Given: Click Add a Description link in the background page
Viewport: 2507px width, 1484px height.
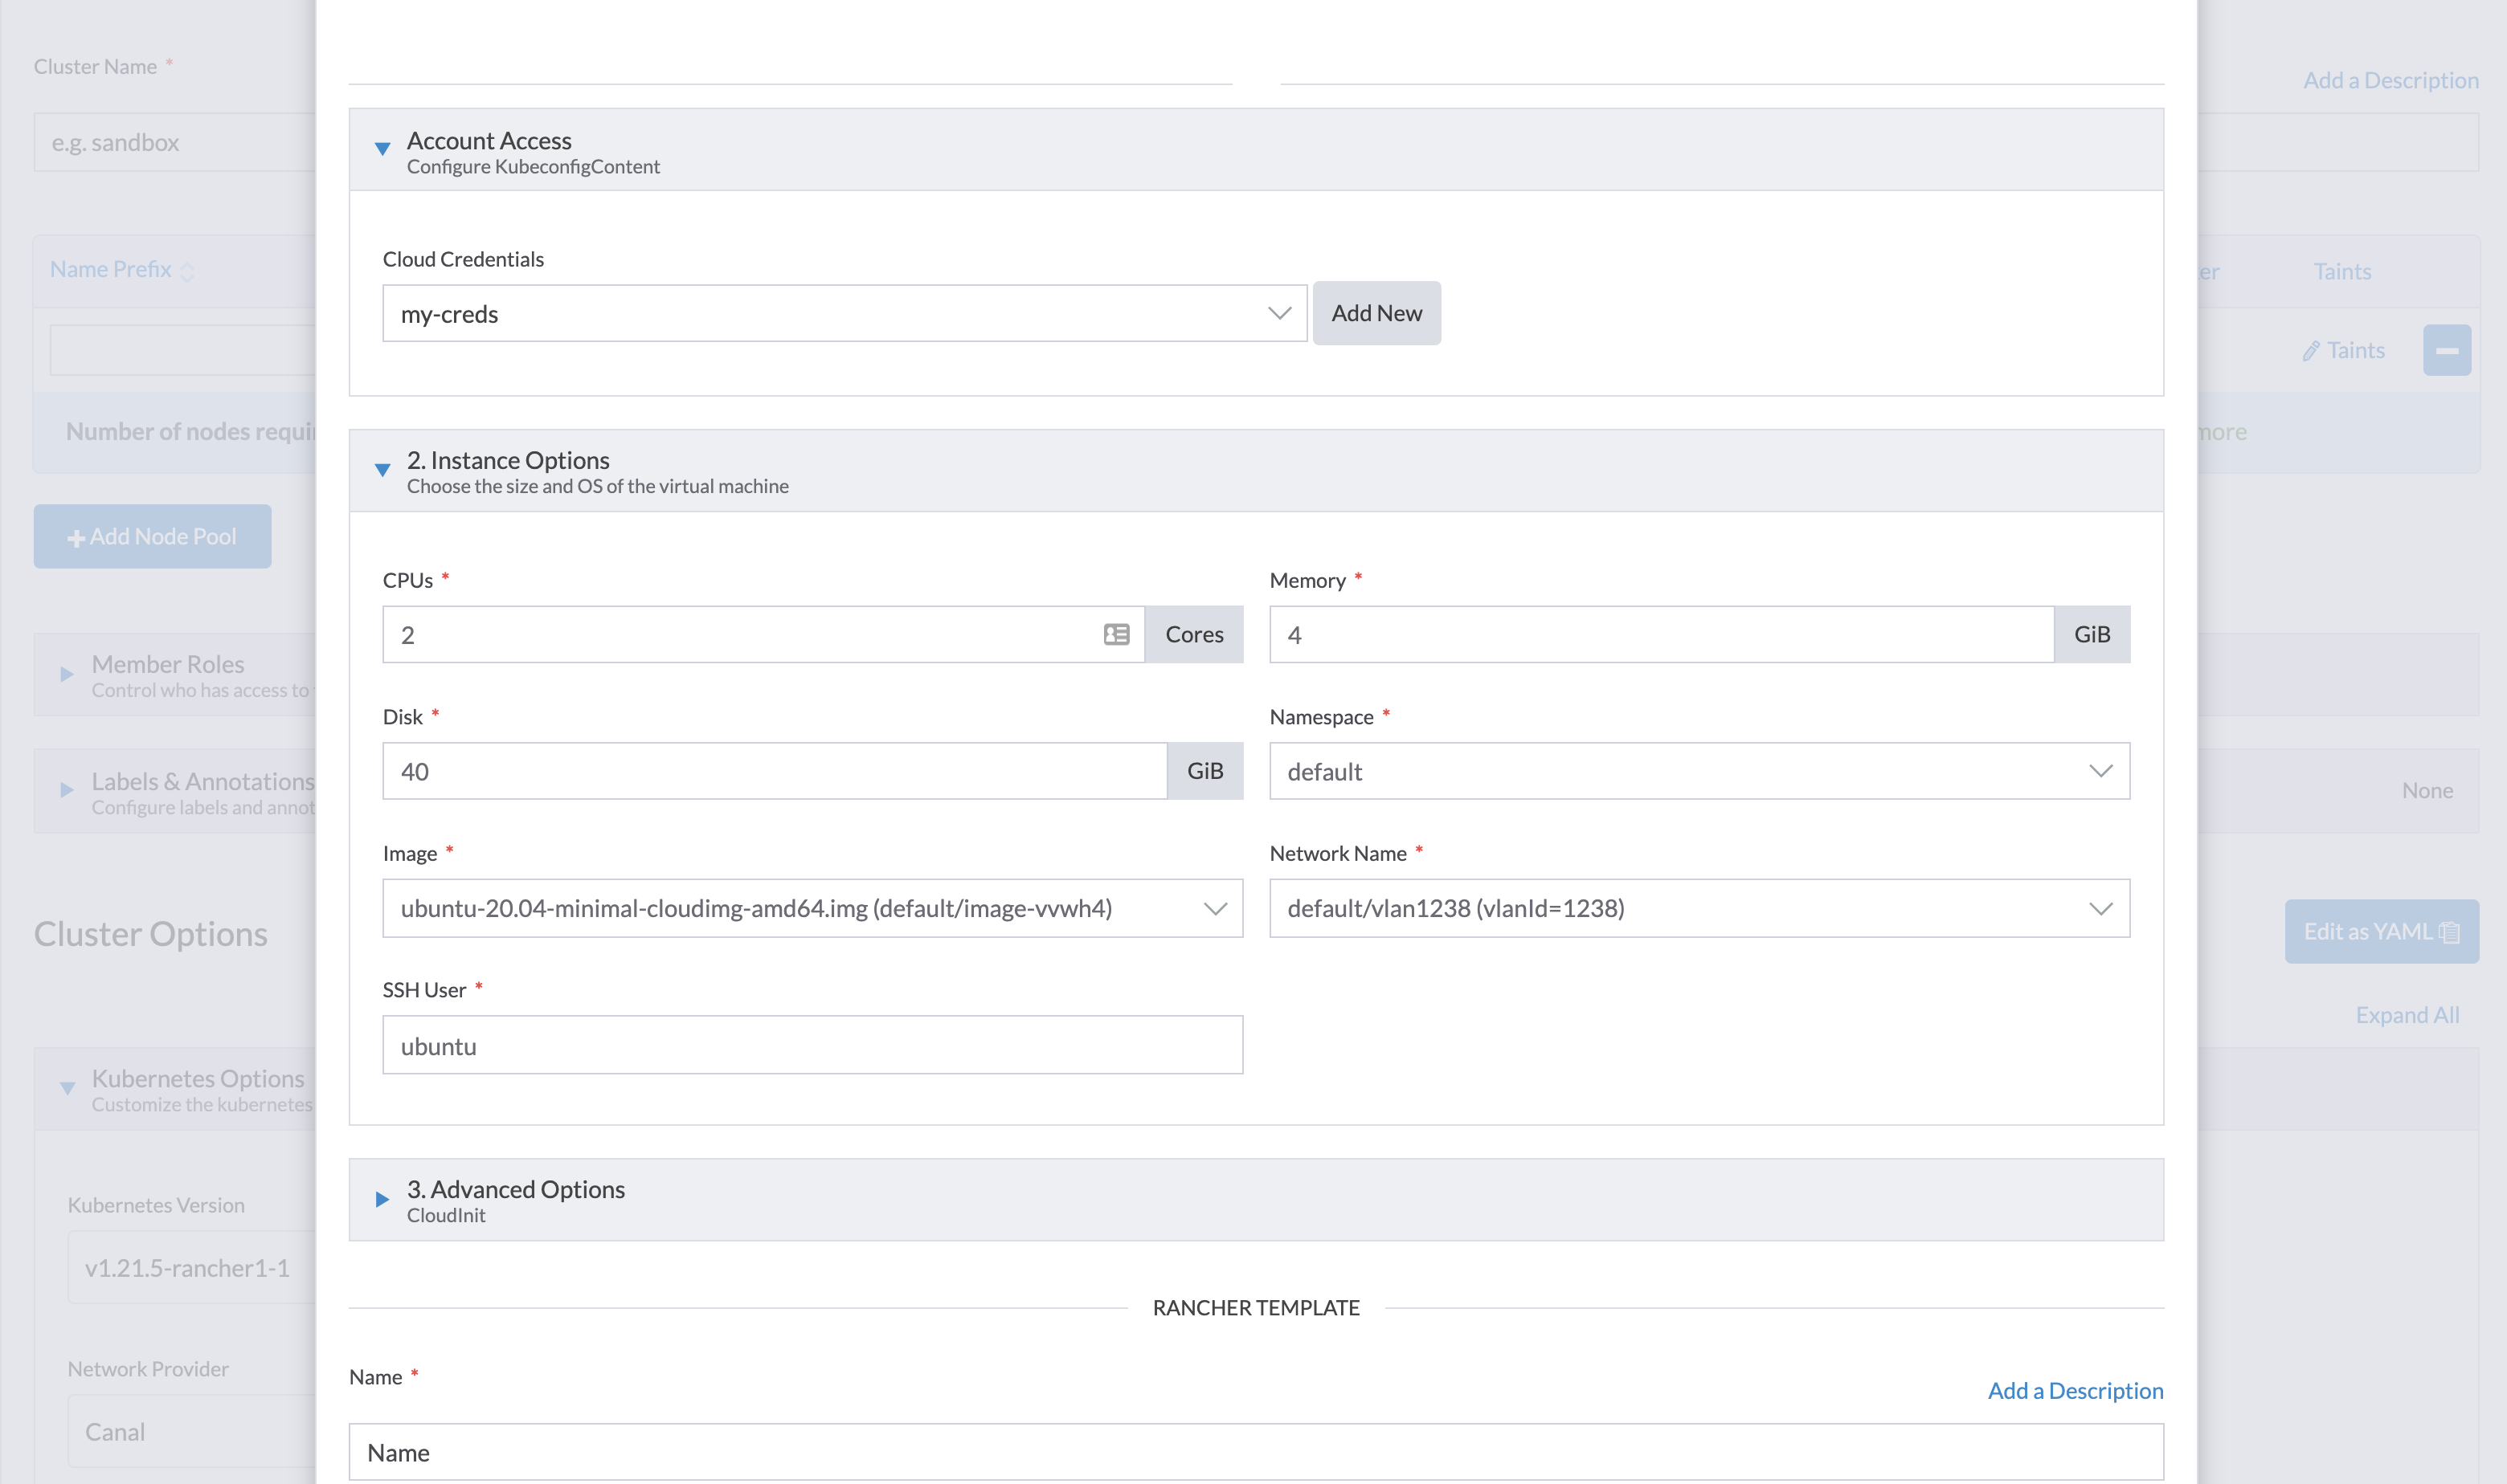Looking at the screenshot, I should point(2390,80).
